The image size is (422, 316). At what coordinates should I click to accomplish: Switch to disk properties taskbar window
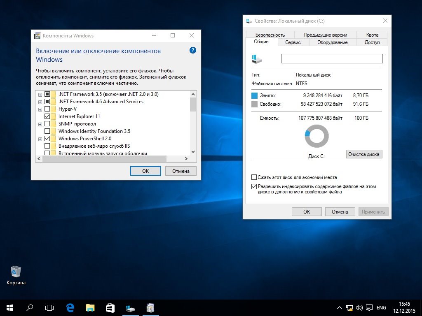(131, 308)
